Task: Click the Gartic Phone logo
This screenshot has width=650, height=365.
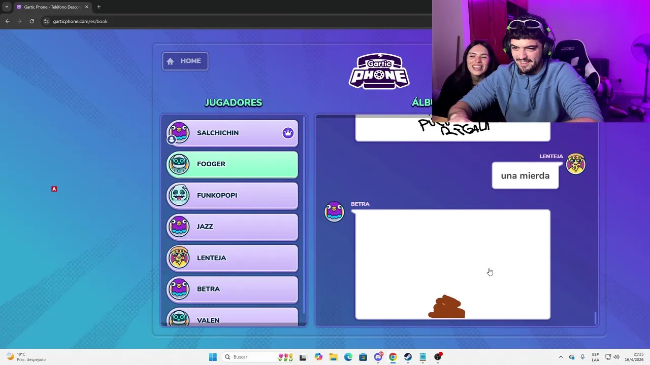Action: [x=379, y=71]
